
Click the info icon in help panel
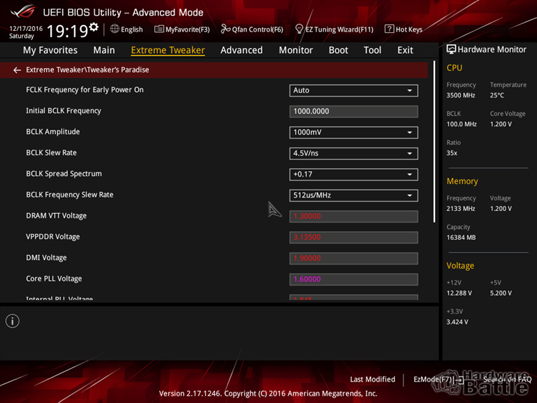tap(12, 321)
